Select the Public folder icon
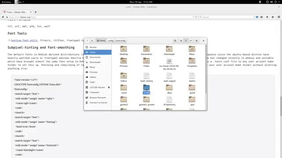Screen dimensions: 282x158 pos(146,61)
